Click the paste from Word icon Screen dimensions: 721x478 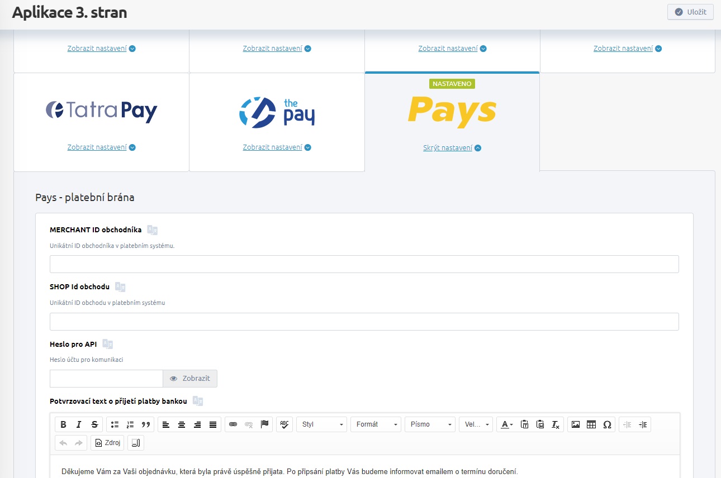[x=540, y=424]
